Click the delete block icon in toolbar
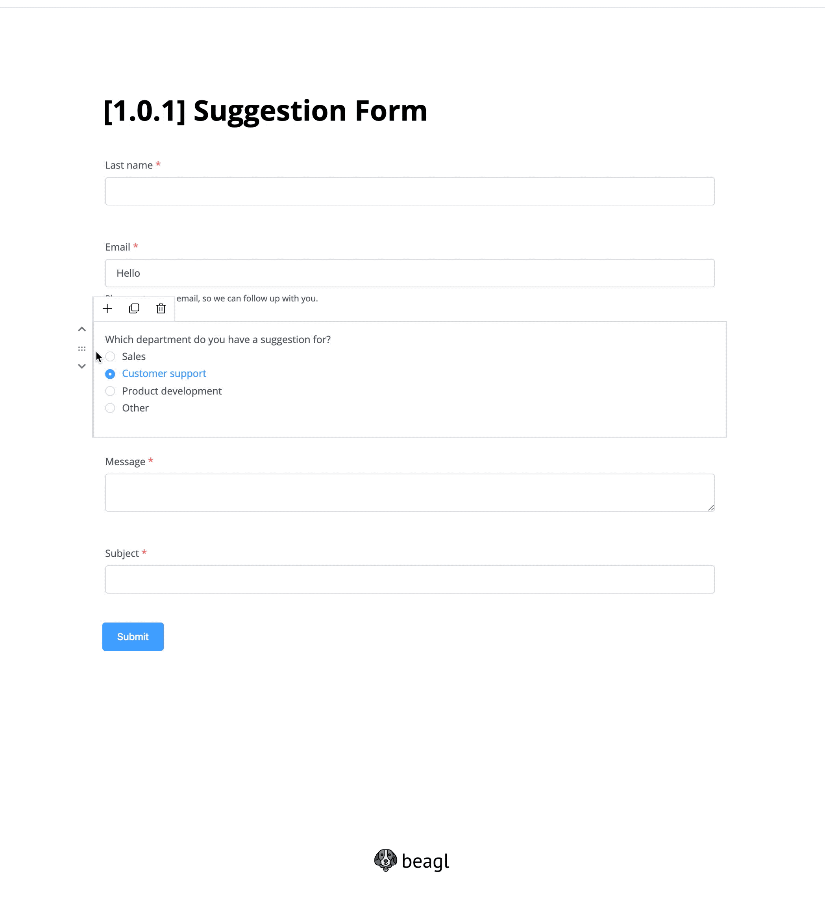Viewport: 825px width, 907px height. [x=161, y=309]
